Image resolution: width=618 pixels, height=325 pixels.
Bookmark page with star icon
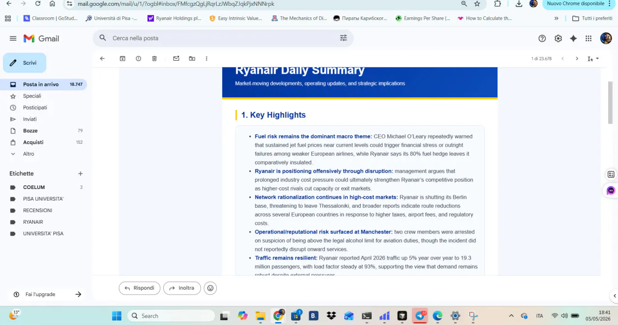[477, 4]
